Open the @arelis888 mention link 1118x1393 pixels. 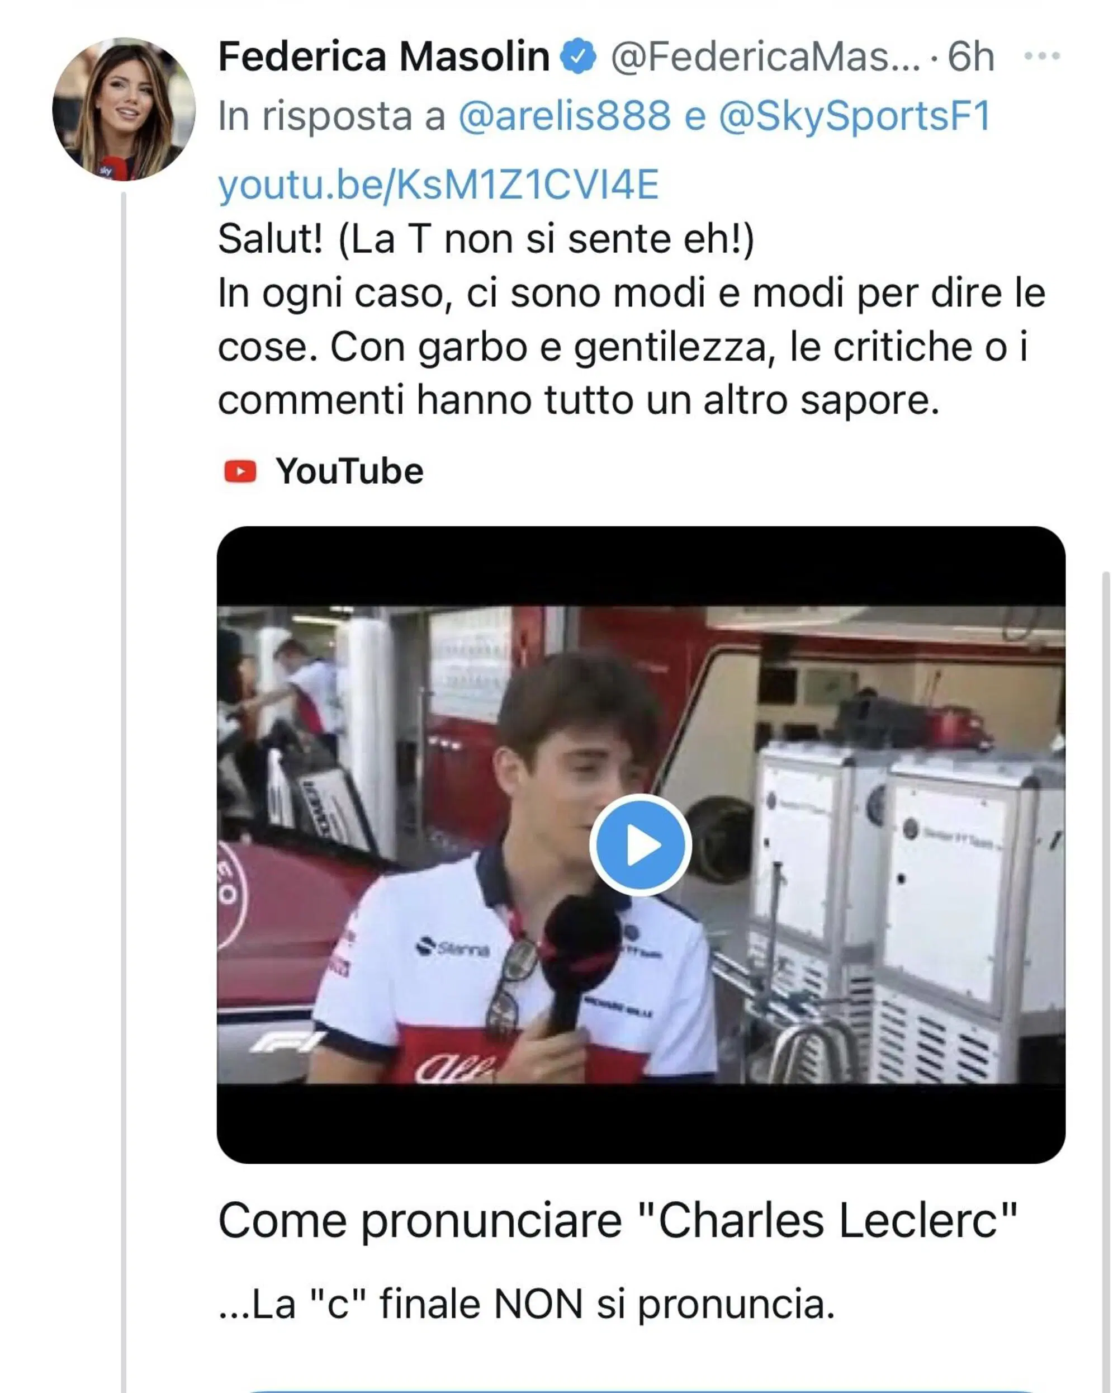[565, 116]
